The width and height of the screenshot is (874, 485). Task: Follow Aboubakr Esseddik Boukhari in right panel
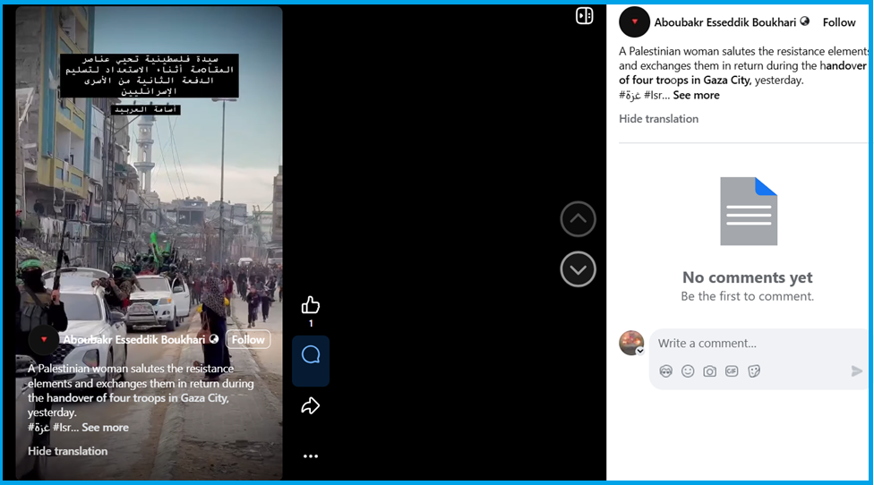tap(839, 22)
